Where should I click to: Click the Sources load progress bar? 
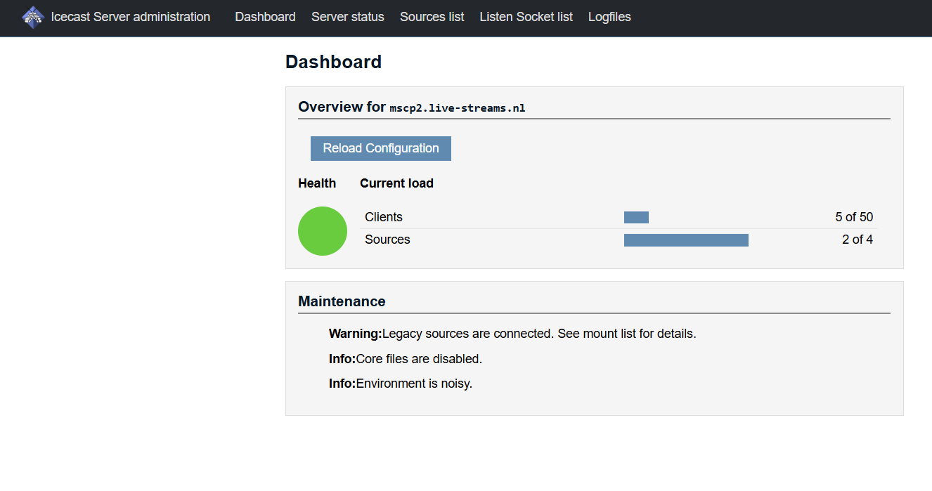[686, 240]
